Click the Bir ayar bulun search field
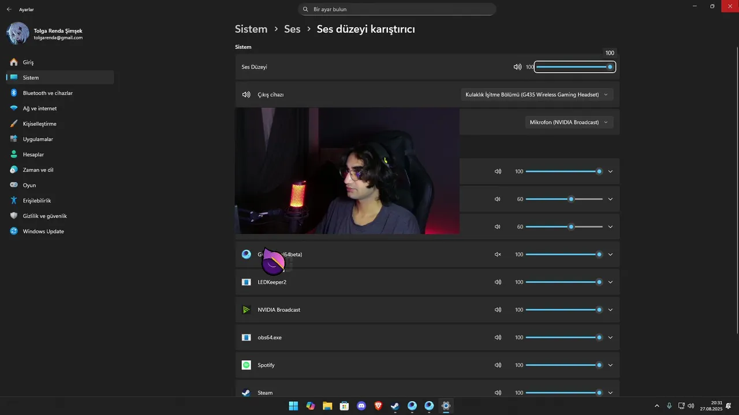Viewport: 739px width, 415px height. [397, 9]
